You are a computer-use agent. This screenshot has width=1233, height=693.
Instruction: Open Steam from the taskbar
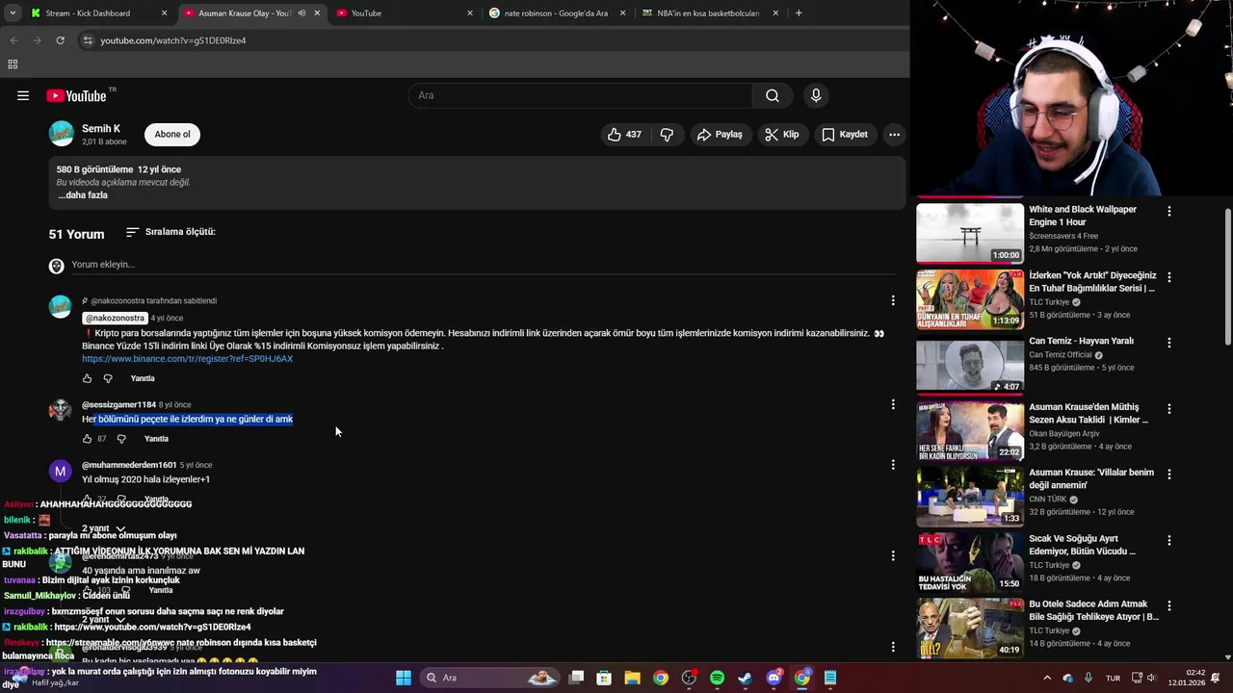tap(745, 678)
